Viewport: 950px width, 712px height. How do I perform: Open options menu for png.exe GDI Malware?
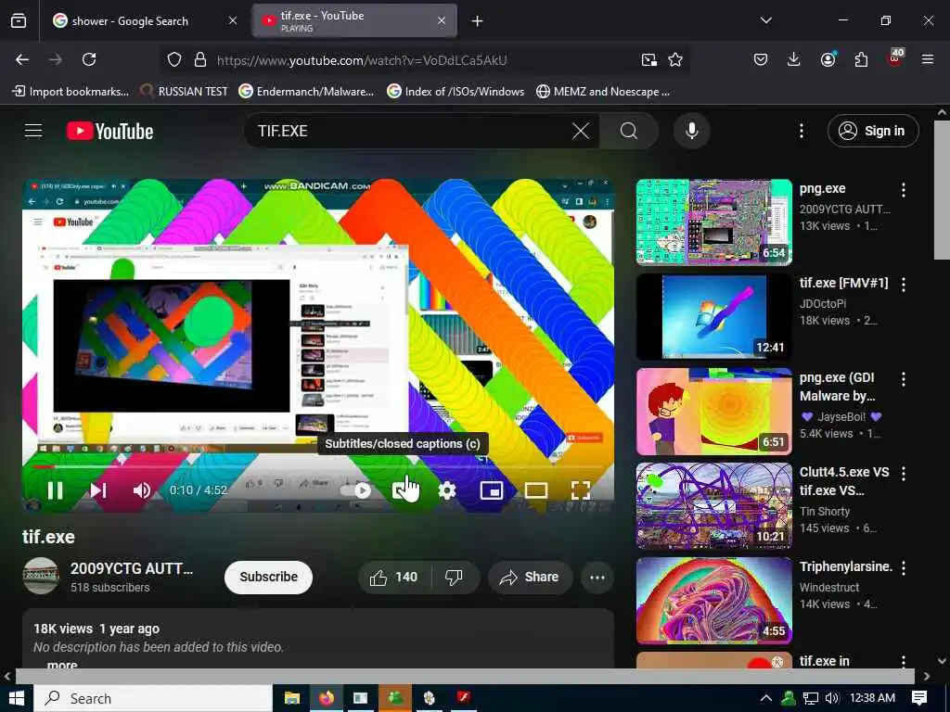point(904,379)
